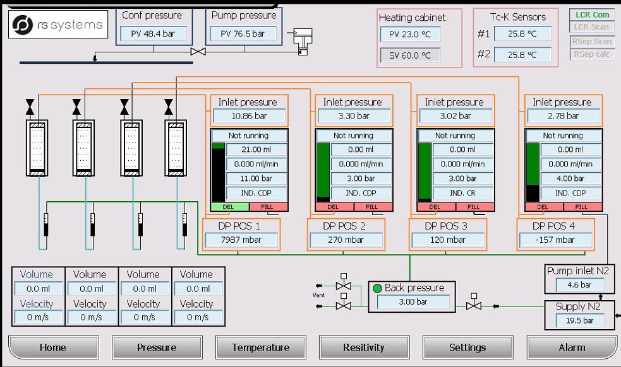
Task: Click 4.00 bar pressure on fourth pump
Action: (570, 178)
